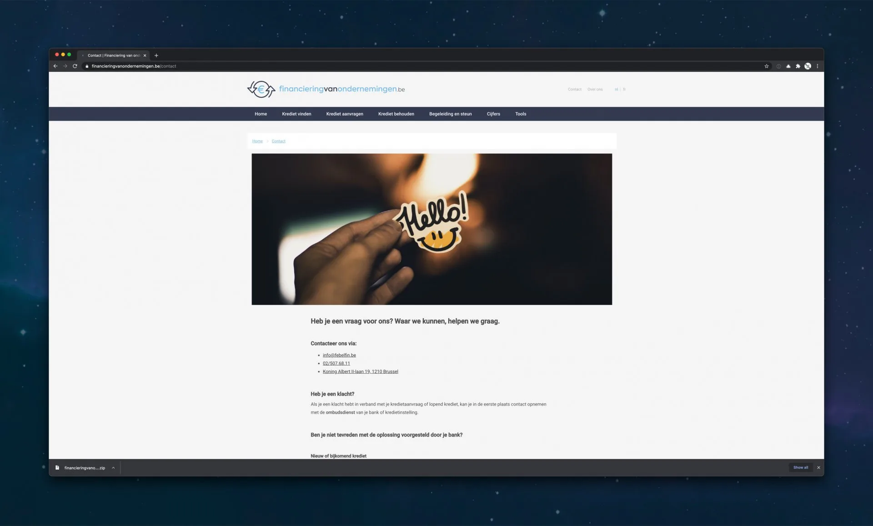Viewport: 873px width, 526px height.
Task: Open the Over ons header link
Action: (x=595, y=90)
